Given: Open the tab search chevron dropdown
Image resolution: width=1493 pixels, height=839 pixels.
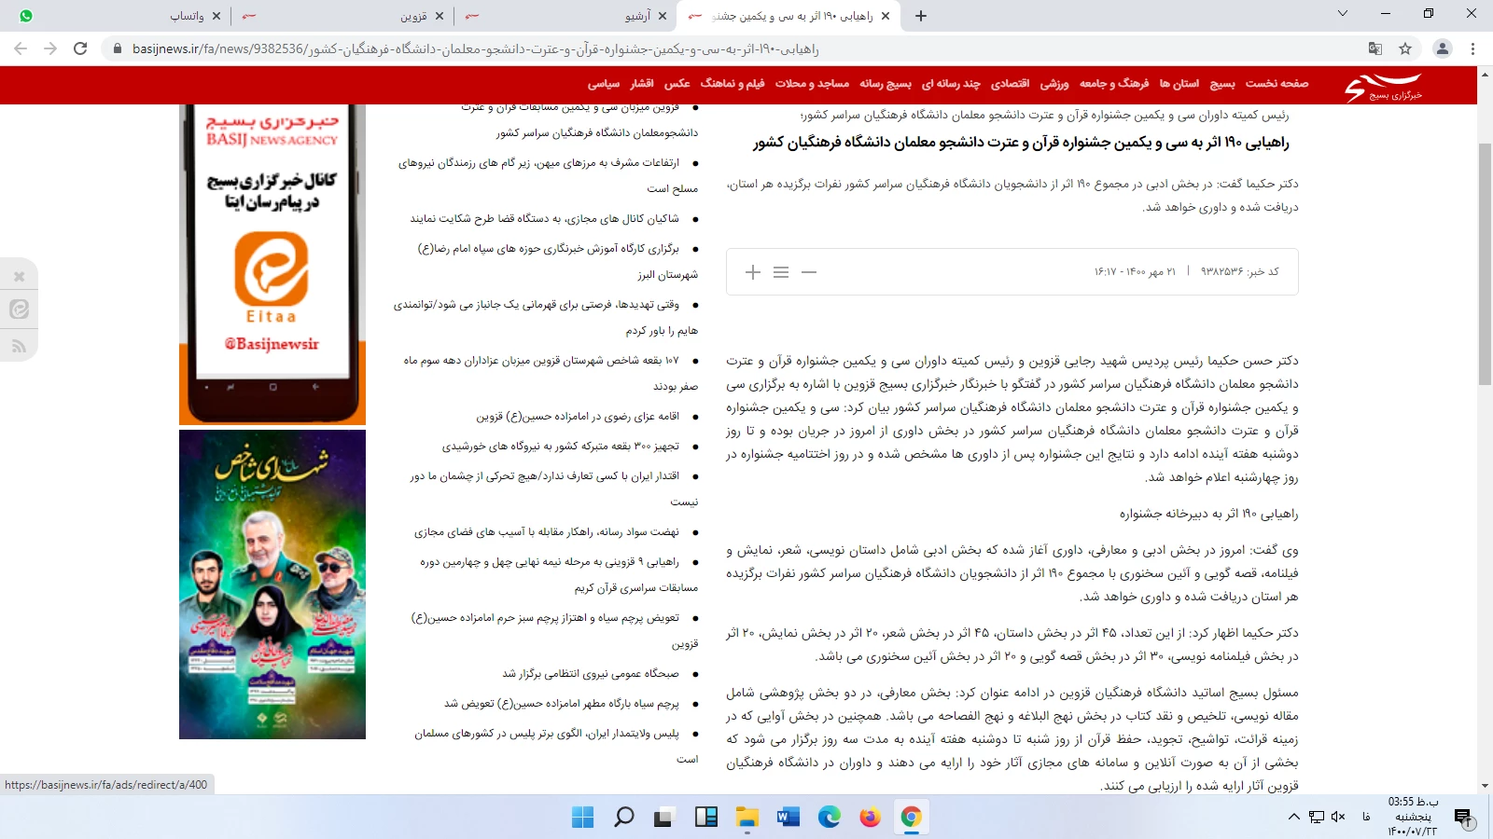Looking at the screenshot, I should point(1343,14).
